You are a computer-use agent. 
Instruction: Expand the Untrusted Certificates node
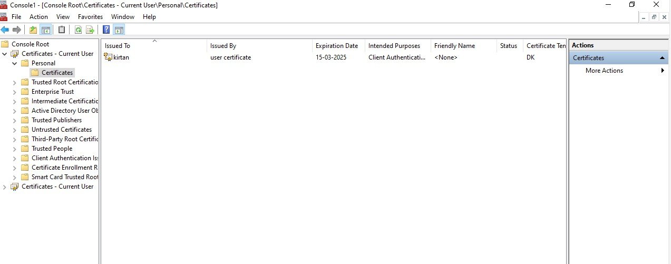tap(15, 130)
